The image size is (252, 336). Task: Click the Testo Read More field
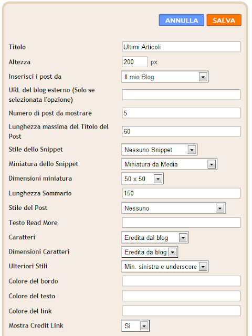[x=181, y=223]
